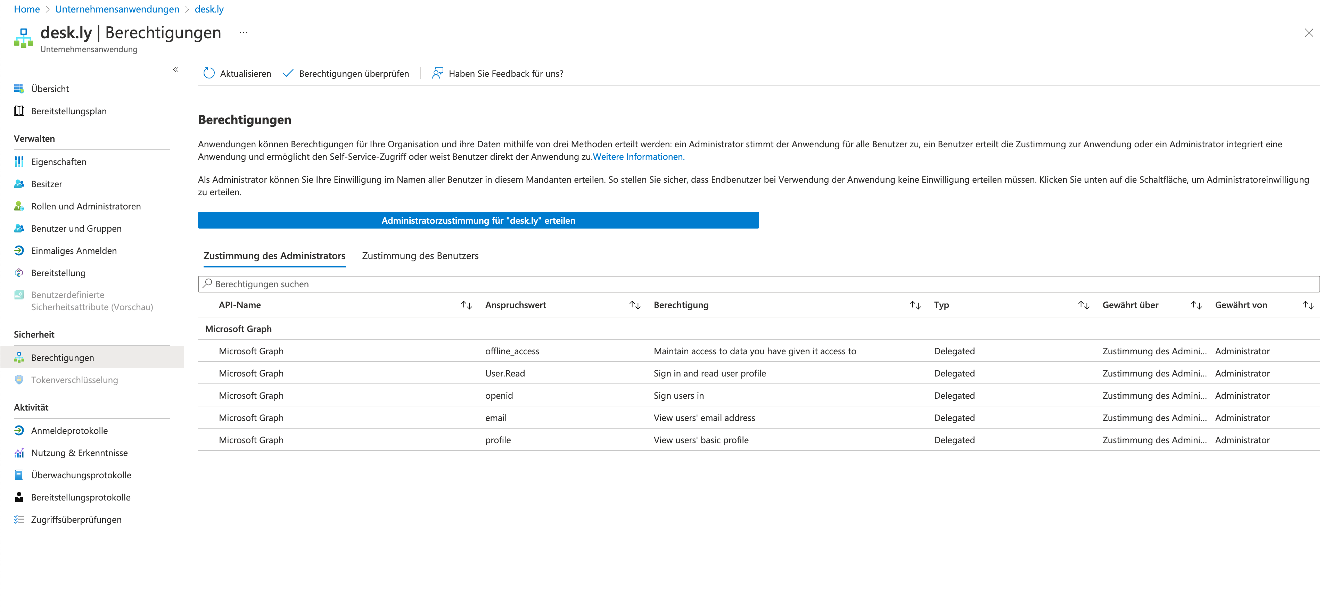Select the User.Read permission value
The image size is (1332, 612).
coord(505,373)
